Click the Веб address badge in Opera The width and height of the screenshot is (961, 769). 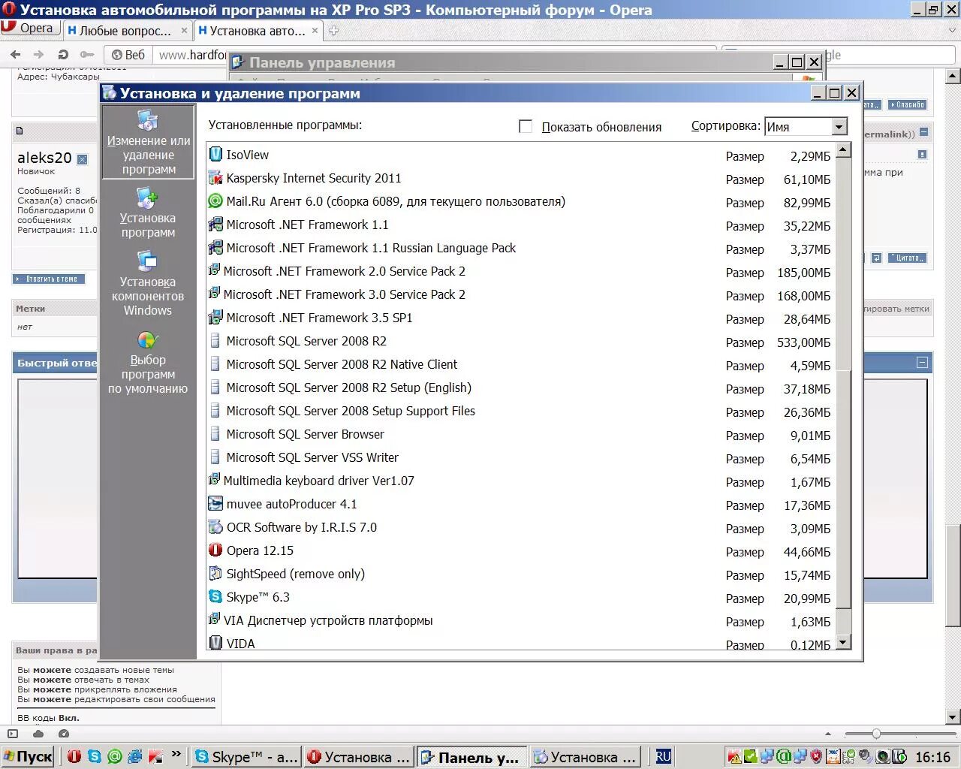[x=128, y=55]
